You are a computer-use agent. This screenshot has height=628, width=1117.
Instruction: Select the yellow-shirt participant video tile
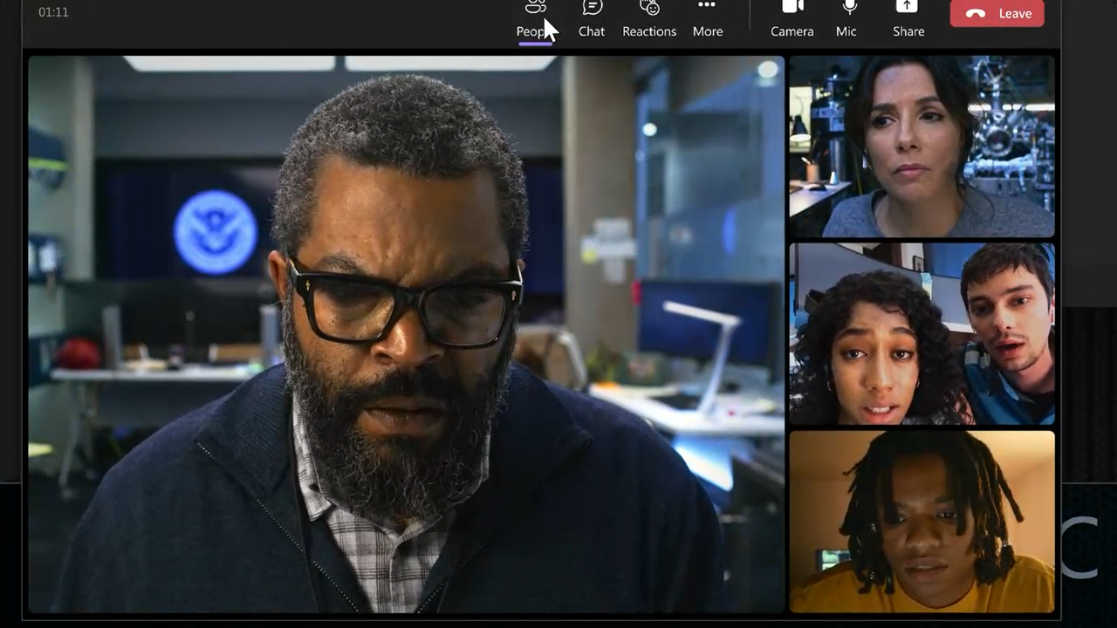[922, 522]
